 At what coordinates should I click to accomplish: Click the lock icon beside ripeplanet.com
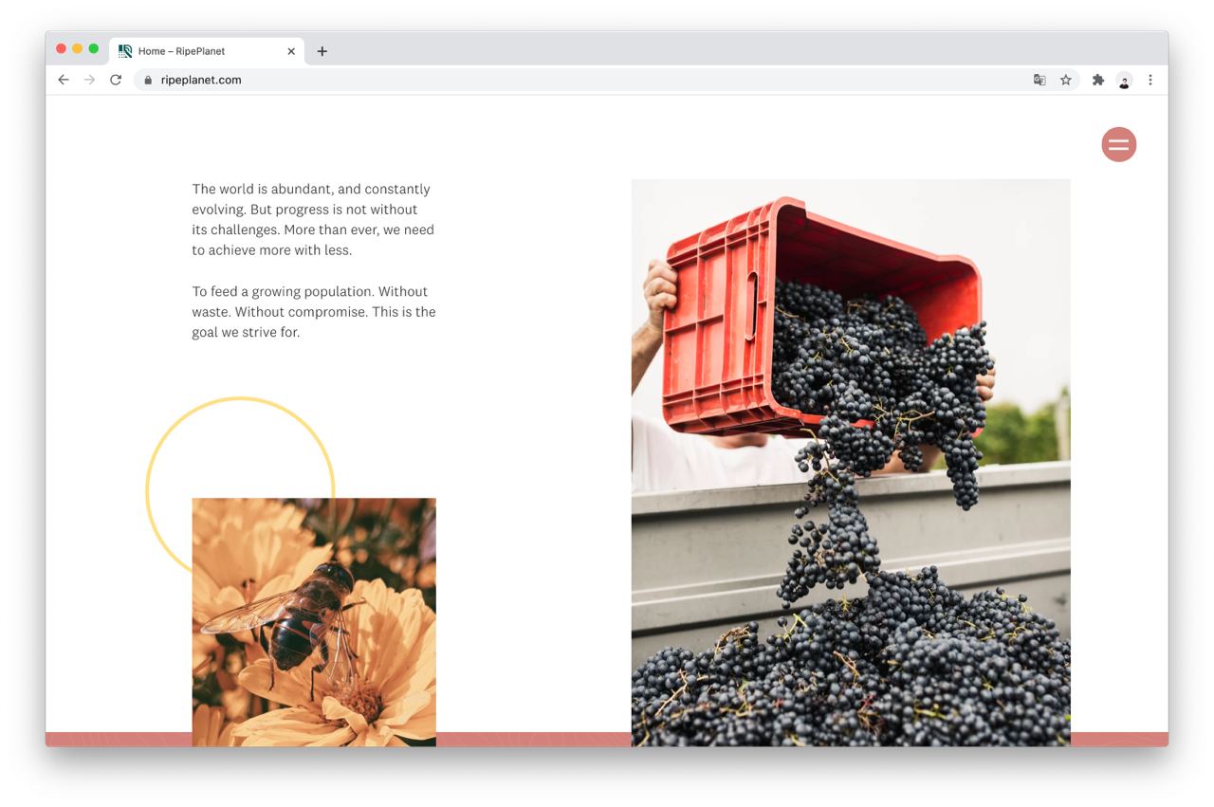[x=148, y=80]
